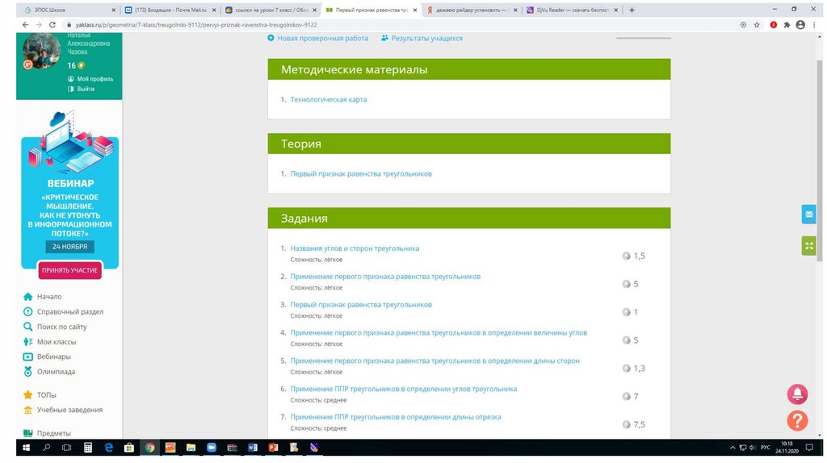The height and width of the screenshot is (463, 827).
Task: Switch to the дежавю райдер установить tab
Action: coord(472,10)
